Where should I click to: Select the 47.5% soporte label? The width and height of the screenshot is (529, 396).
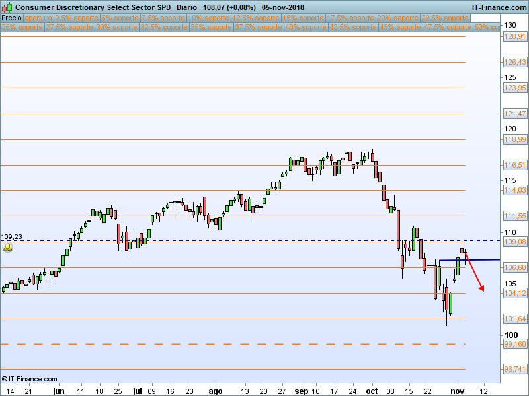(x=448, y=27)
